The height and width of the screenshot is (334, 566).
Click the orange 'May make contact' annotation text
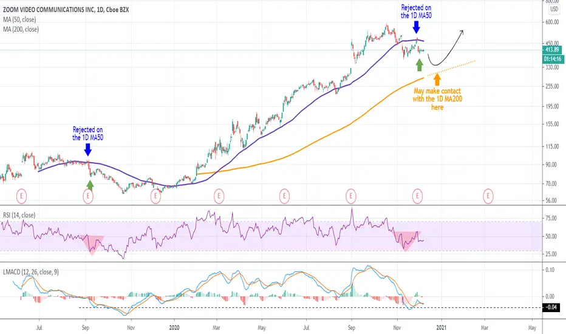click(x=437, y=99)
